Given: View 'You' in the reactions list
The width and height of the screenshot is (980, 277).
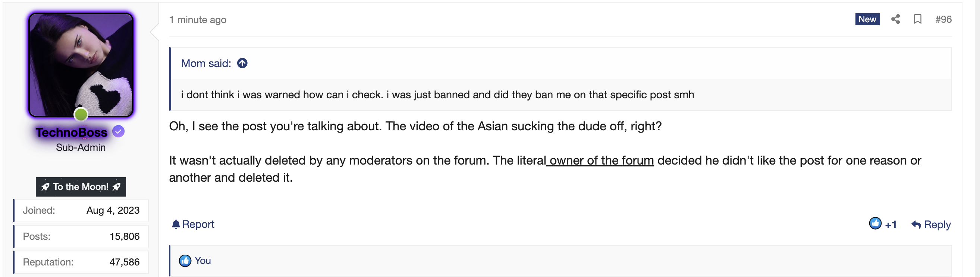Looking at the screenshot, I should coord(202,261).
